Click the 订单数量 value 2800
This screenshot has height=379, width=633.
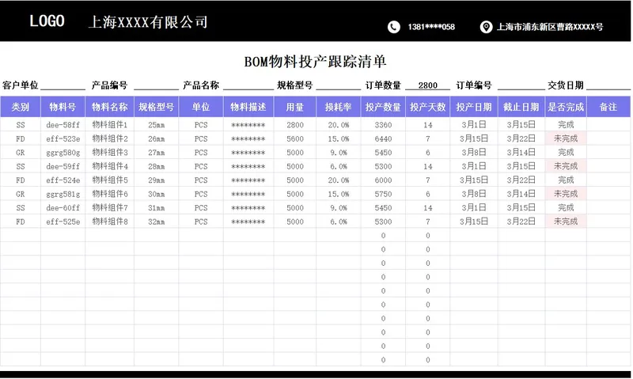click(427, 85)
